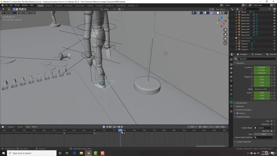Open the rotation Mode dropdown

tap(262, 89)
